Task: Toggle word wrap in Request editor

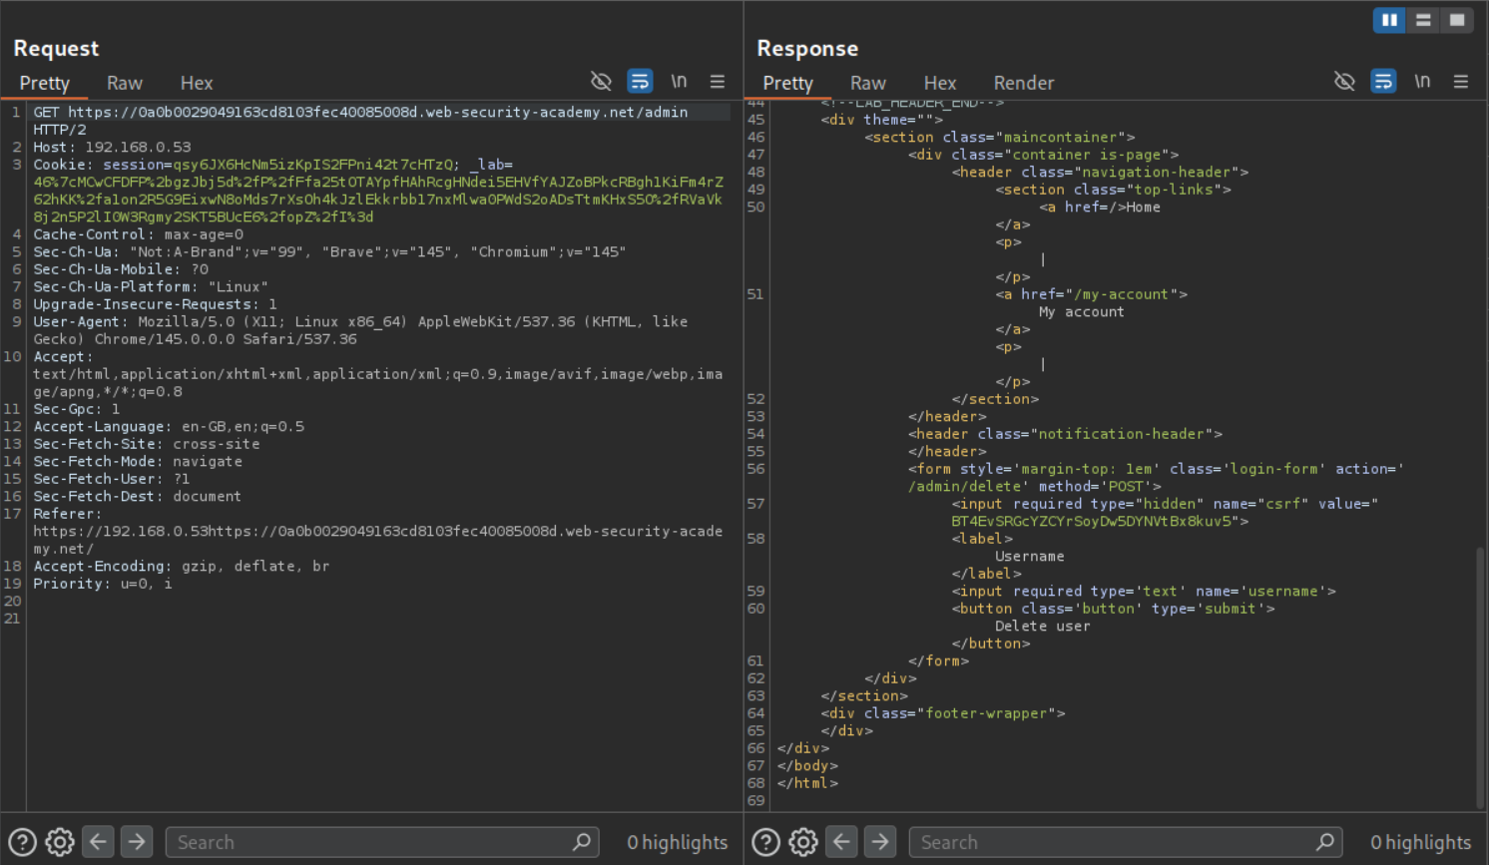Action: [640, 82]
